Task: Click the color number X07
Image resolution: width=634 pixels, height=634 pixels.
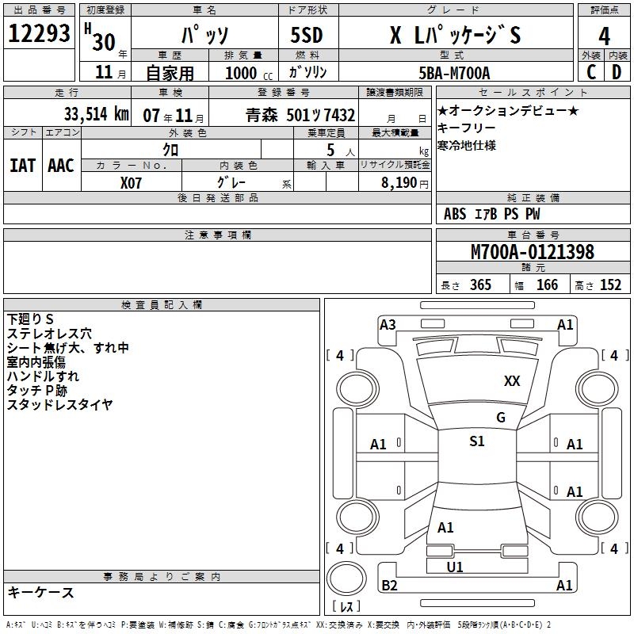Action: click(x=131, y=183)
